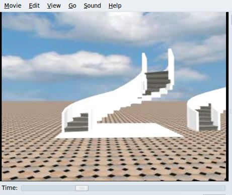Open the View menu
Viewport: 232px width, 195px height.
pos(54,6)
